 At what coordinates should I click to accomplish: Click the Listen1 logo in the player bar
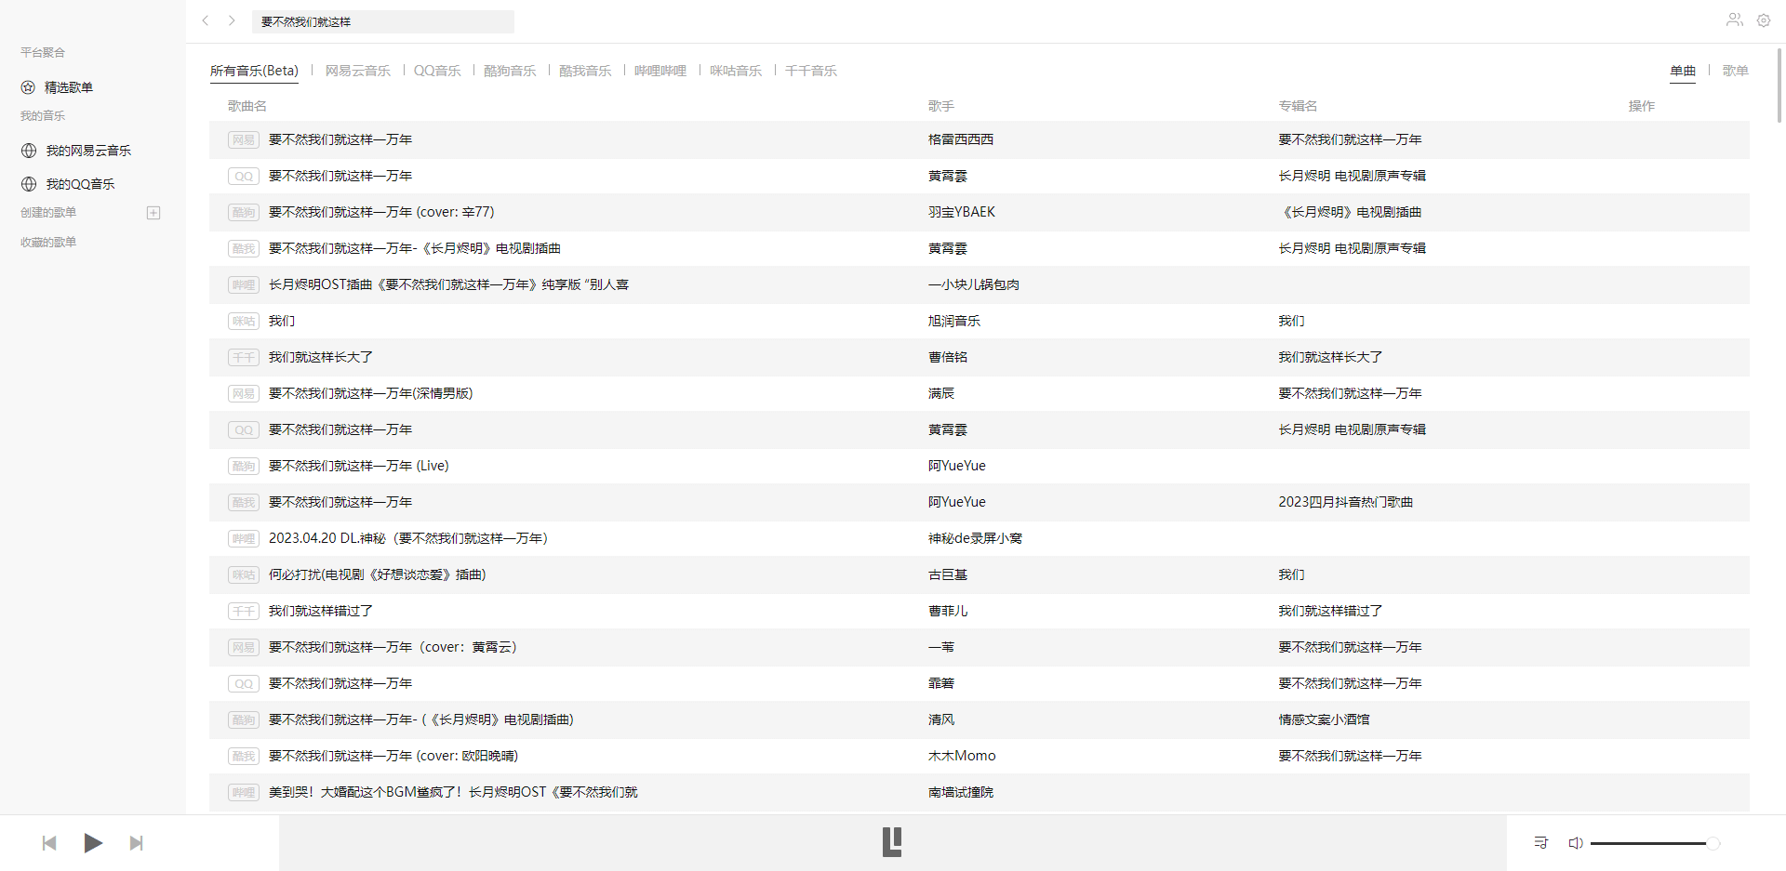(x=891, y=842)
